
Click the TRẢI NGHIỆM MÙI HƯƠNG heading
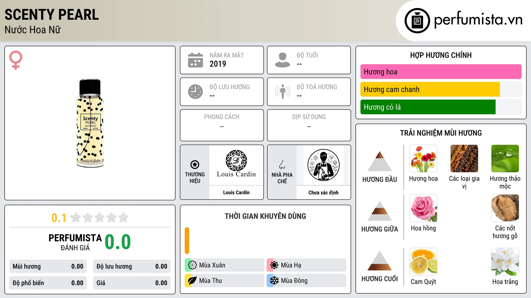coord(441,133)
